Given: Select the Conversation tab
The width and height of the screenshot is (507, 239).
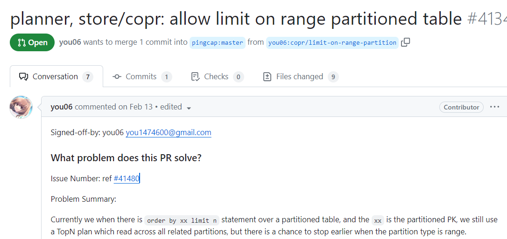Looking at the screenshot, I should click(56, 76).
